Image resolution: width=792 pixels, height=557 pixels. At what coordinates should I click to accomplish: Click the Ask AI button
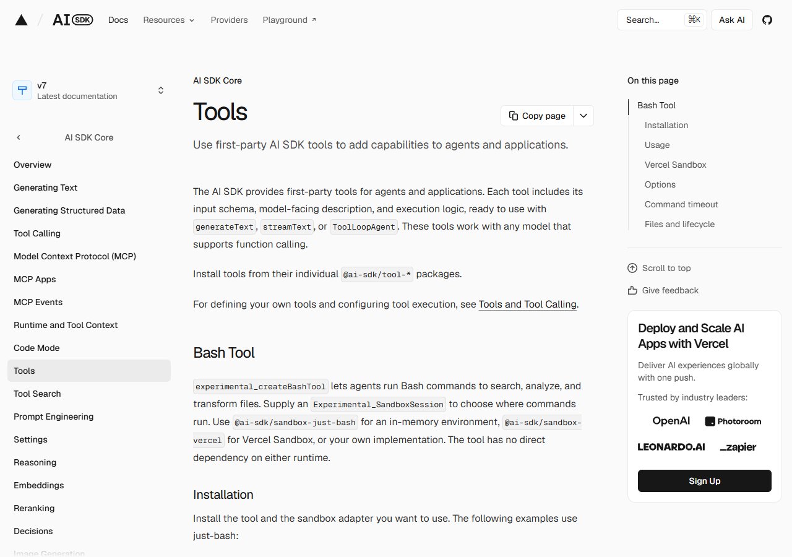click(731, 20)
